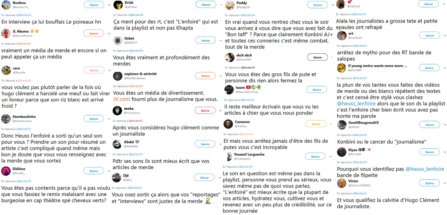Follow Youssef Largueche via Suivre
447x215 pixels.
[x=315, y=156]
